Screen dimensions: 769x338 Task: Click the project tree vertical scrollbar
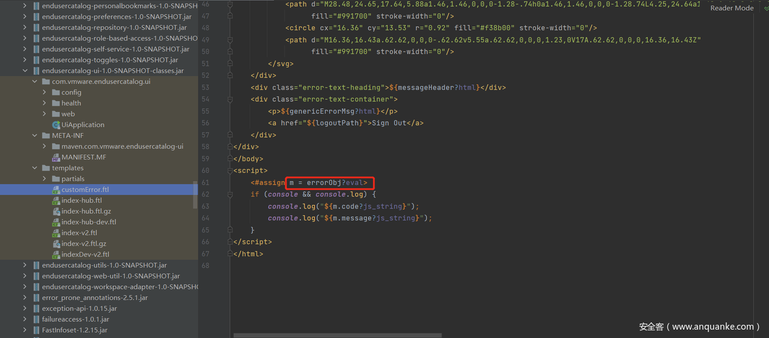pyautogui.click(x=195, y=195)
